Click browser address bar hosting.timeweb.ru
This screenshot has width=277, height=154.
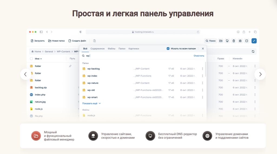pos(143,32)
